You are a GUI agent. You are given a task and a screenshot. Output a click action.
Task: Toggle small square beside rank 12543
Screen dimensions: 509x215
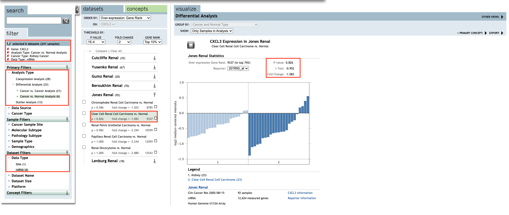[x=156, y=152]
